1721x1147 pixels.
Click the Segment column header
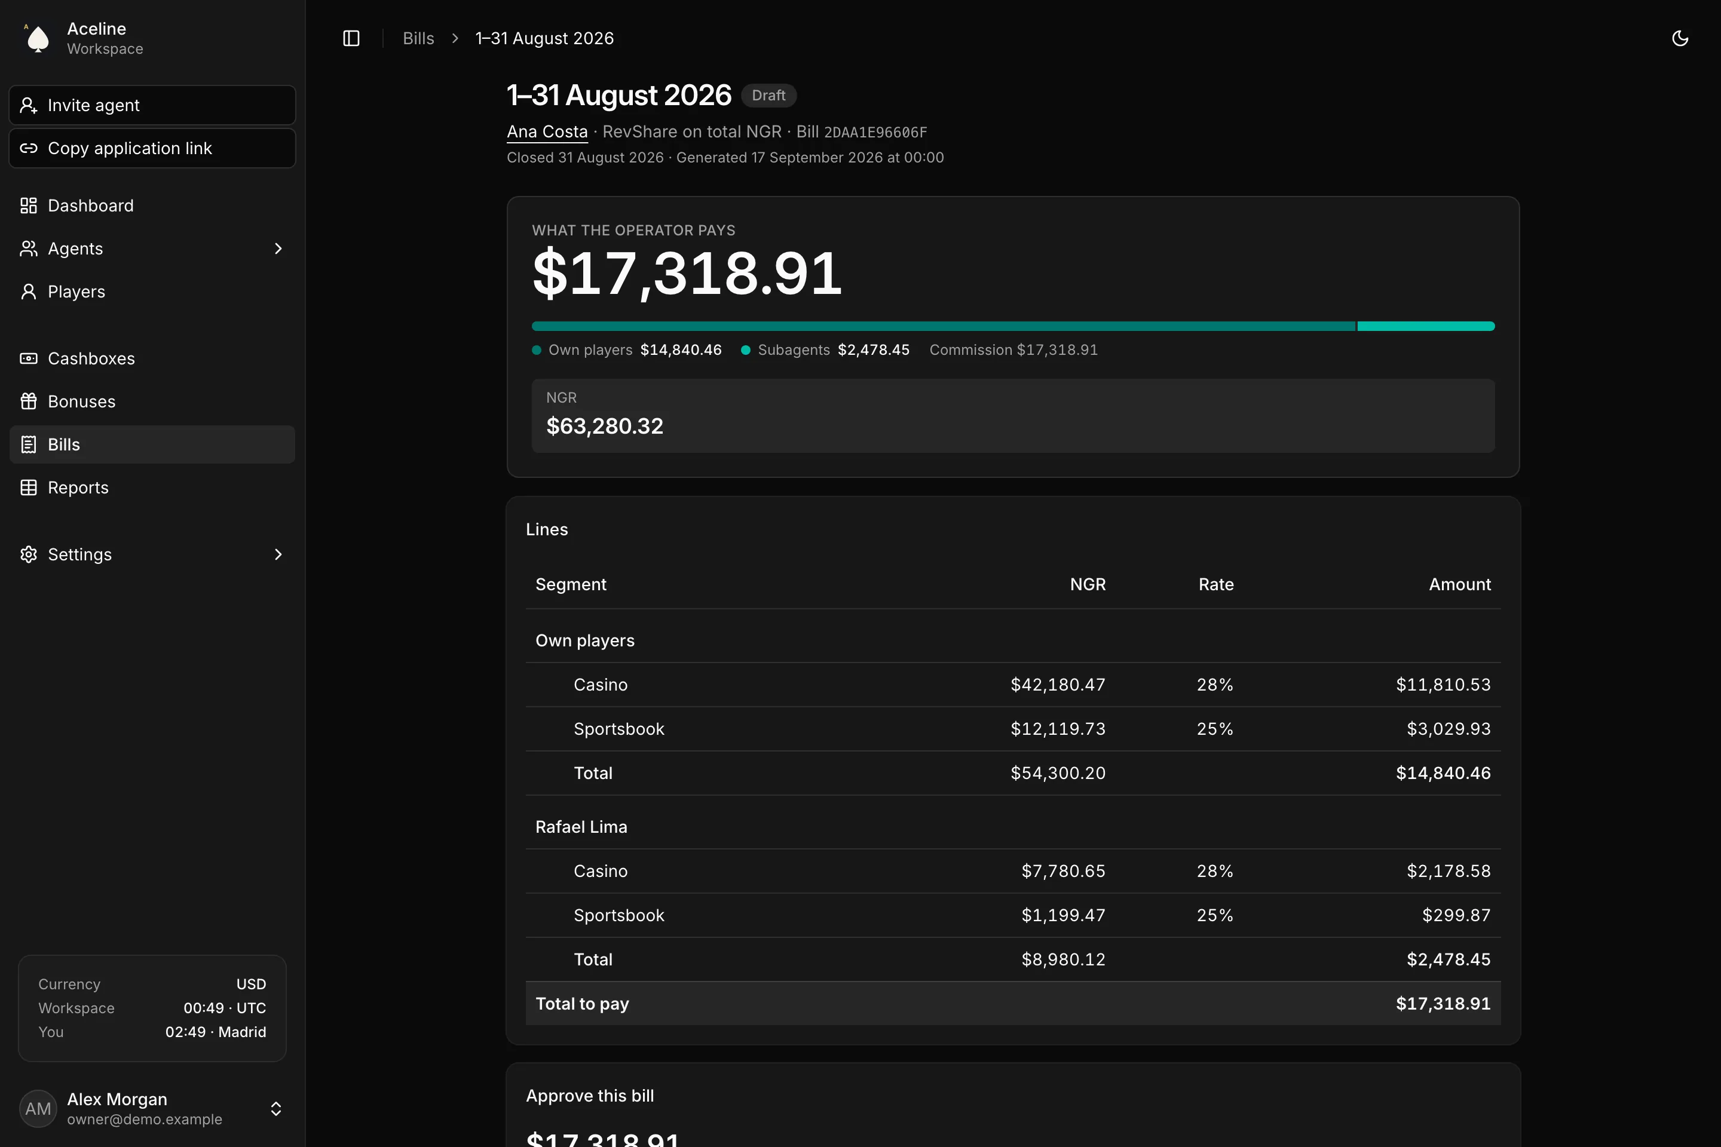point(571,584)
